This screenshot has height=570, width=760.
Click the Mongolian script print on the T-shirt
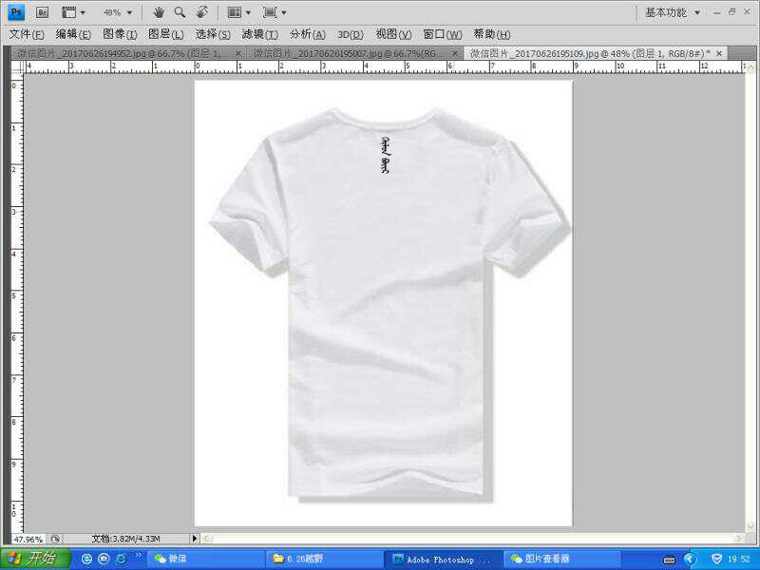point(386,155)
